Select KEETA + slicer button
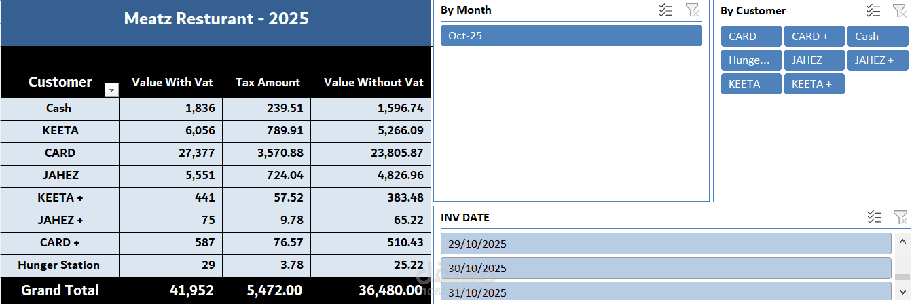Viewport: 912px width, 304px height. coord(814,84)
